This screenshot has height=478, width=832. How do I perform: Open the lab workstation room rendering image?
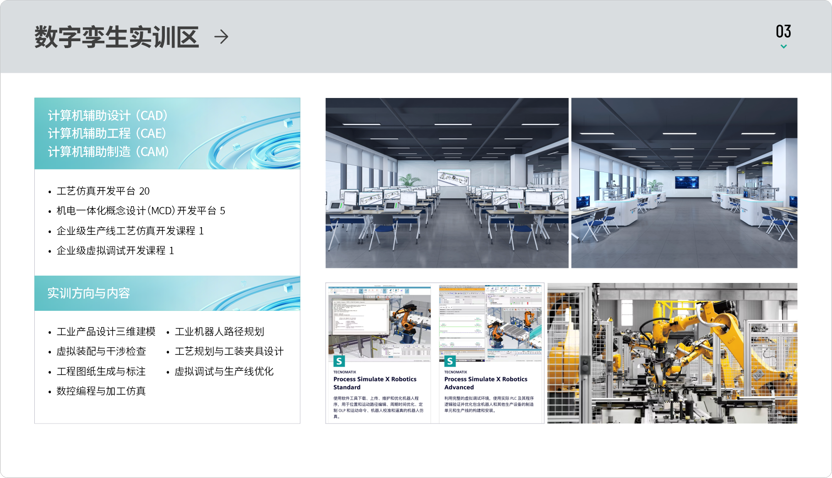684,183
